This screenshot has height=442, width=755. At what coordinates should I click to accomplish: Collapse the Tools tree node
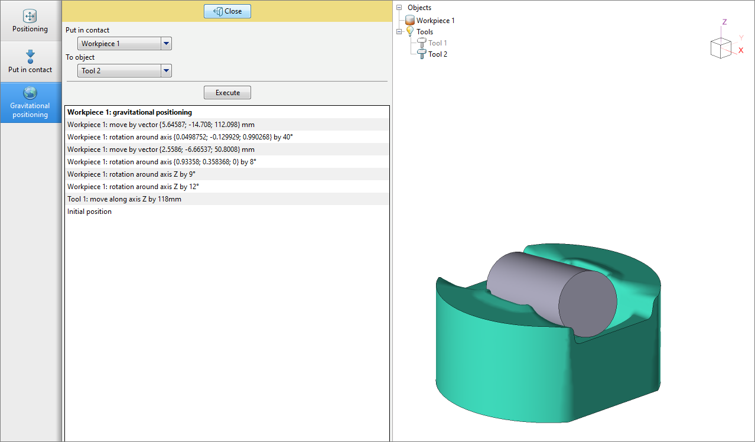(399, 32)
